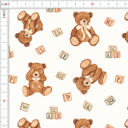128x128 pixels.
Task: Click number 6 on the left ruler
Action: [x=4, y=67]
